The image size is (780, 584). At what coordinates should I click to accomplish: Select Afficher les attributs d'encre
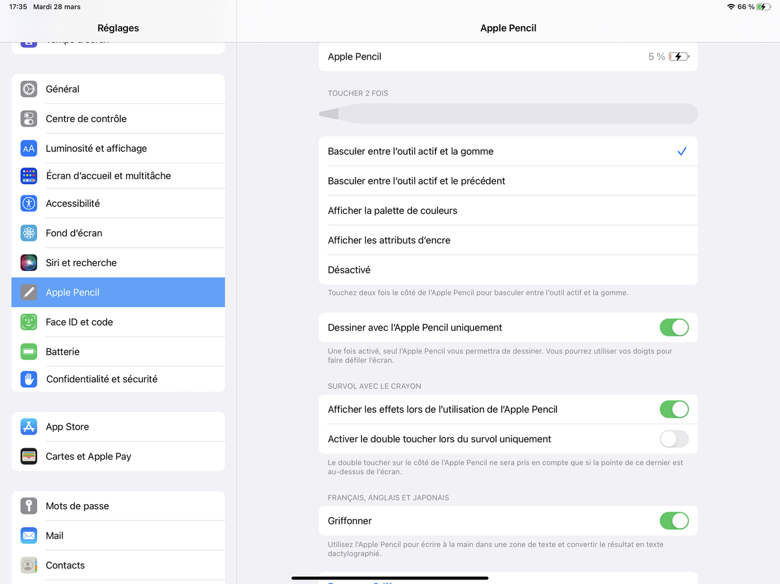point(508,240)
